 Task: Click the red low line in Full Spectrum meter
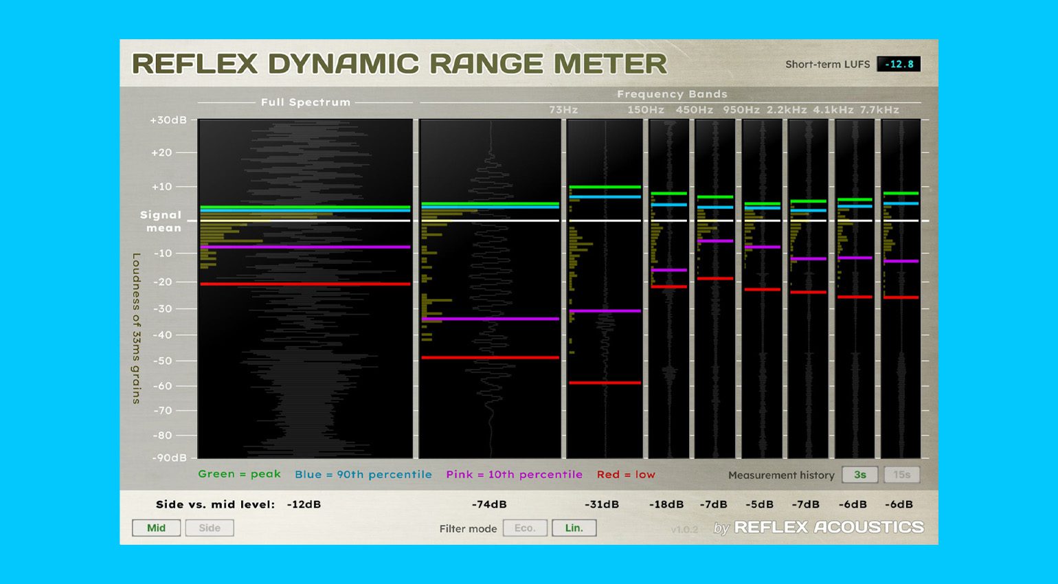click(x=305, y=284)
